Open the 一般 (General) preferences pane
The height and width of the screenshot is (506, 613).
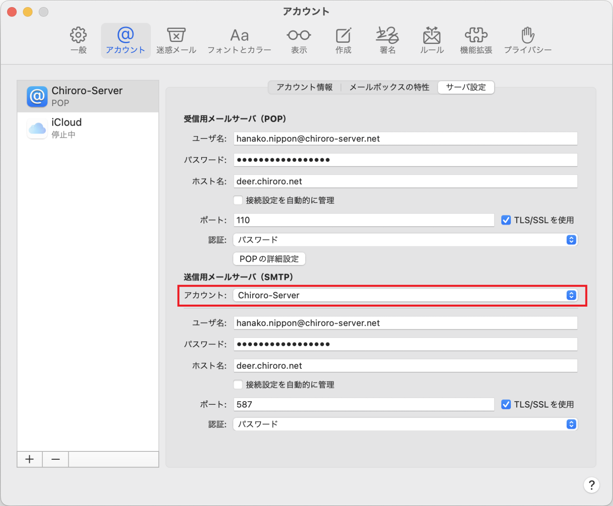[78, 40]
